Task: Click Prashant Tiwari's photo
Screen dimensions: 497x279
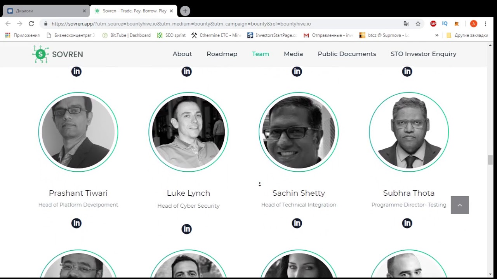Action: click(78, 132)
